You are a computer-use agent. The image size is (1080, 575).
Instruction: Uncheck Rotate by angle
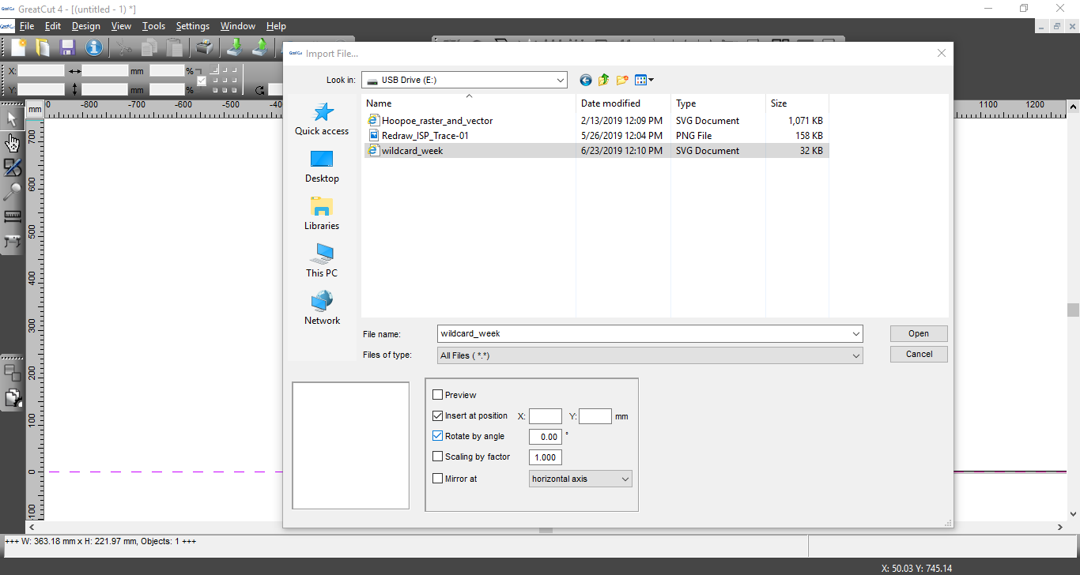[438, 436]
